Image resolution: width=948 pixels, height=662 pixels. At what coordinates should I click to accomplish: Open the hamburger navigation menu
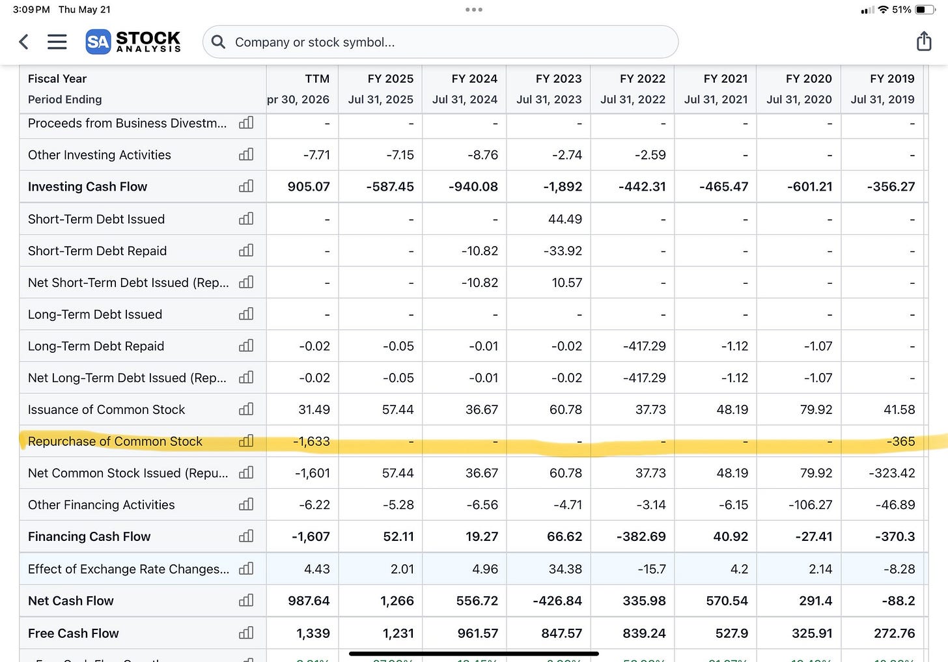click(x=57, y=42)
